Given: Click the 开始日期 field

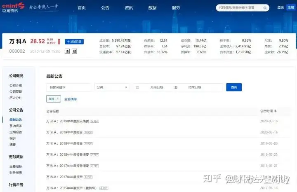Looking at the screenshot, I should [x=157, y=87].
